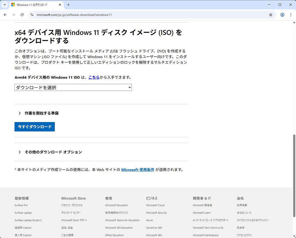Open Surface Pro footer link
The image size is (296, 238).
[x=21, y=205]
